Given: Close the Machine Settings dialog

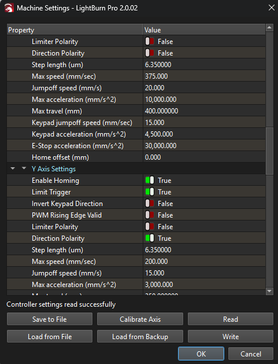Looking at the screenshot, I should 271,8.
